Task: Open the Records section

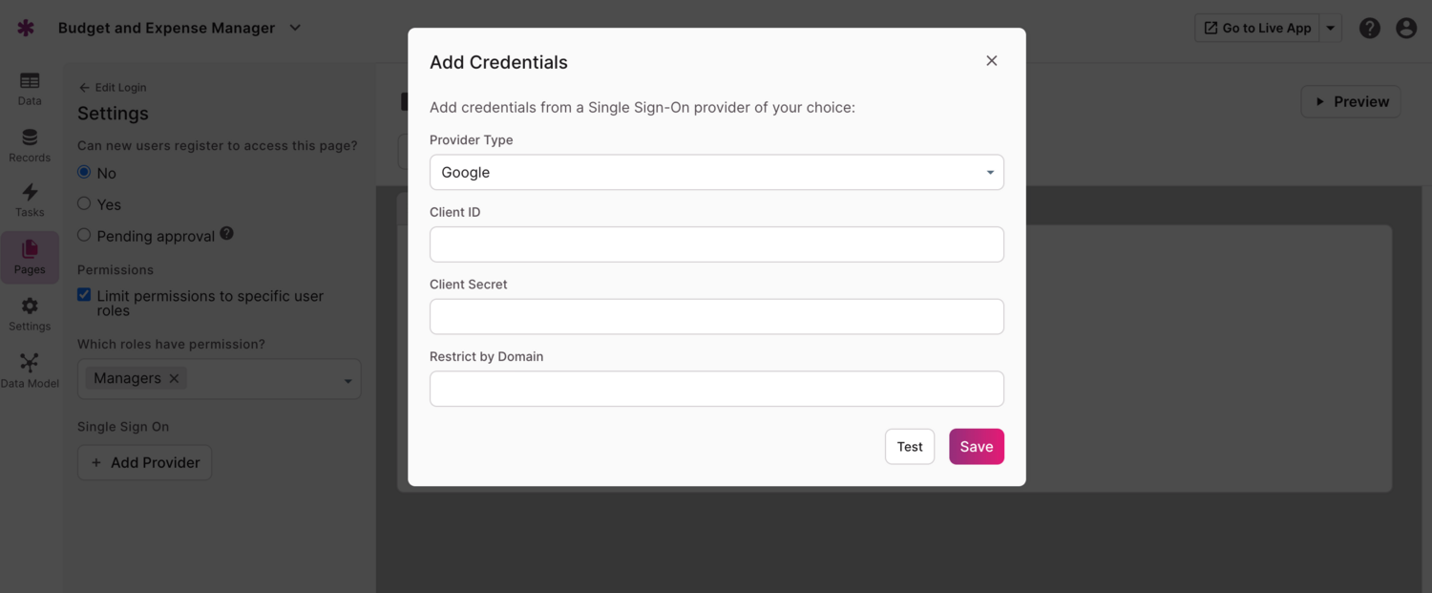Action: [30, 143]
